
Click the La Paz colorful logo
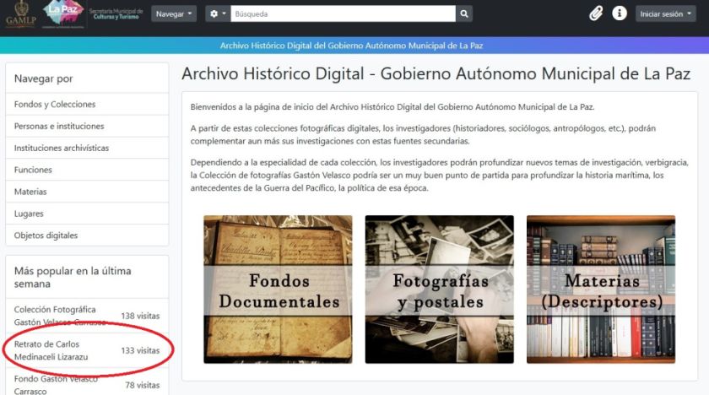point(62,14)
